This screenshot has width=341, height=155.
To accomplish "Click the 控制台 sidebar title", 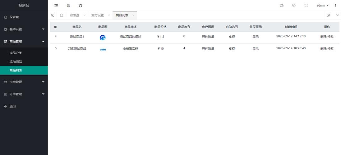I will tap(24, 6).
